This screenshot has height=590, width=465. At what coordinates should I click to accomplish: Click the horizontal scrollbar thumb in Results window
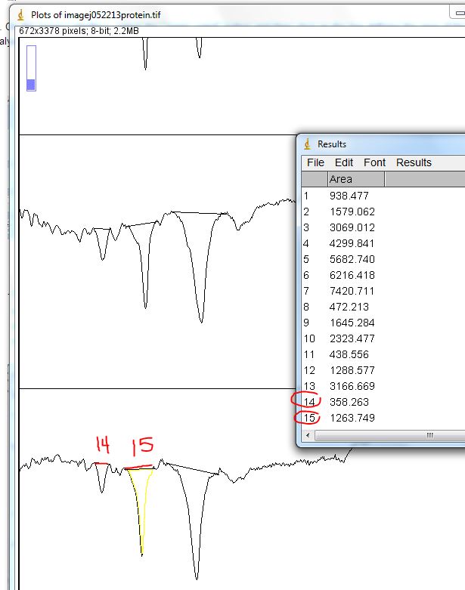pyautogui.click(x=429, y=435)
